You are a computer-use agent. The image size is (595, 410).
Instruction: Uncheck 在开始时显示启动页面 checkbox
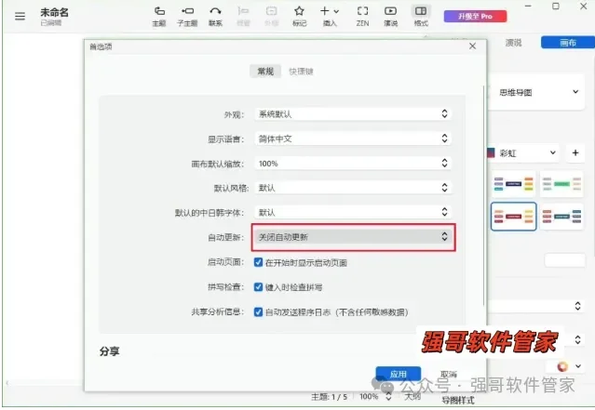tap(259, 262)
